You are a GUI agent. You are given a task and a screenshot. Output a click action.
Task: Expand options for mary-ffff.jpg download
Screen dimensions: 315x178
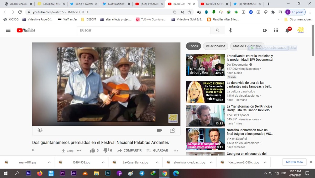(x=49, y=162)
